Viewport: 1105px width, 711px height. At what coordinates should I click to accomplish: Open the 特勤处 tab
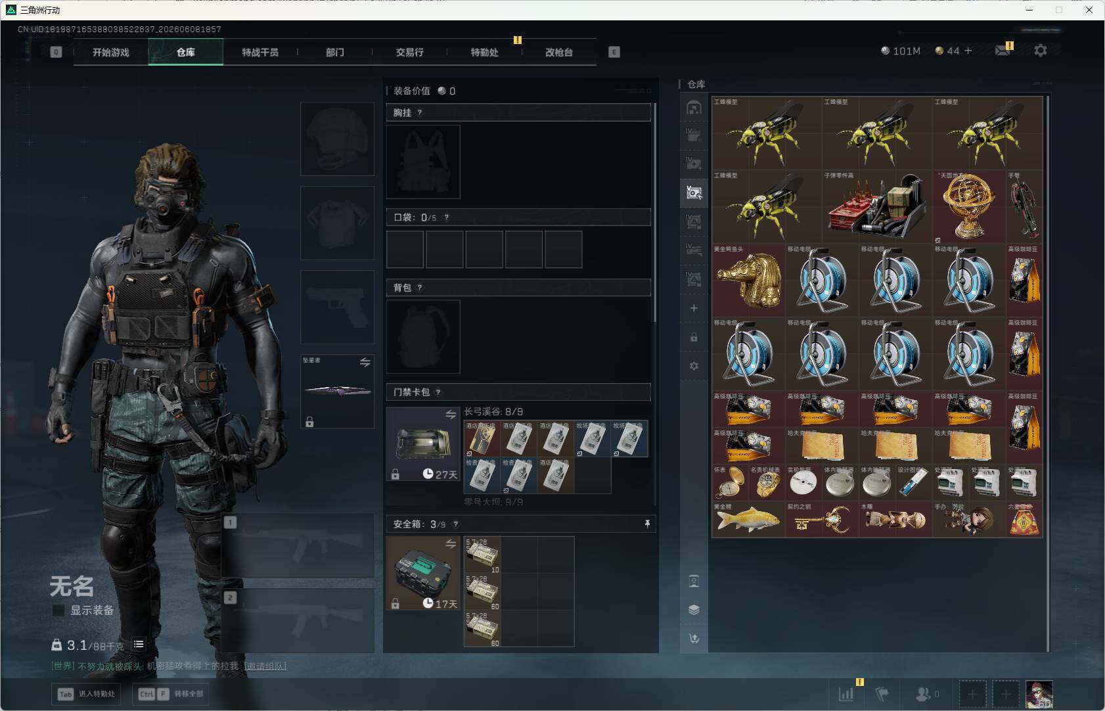(484, 52)
